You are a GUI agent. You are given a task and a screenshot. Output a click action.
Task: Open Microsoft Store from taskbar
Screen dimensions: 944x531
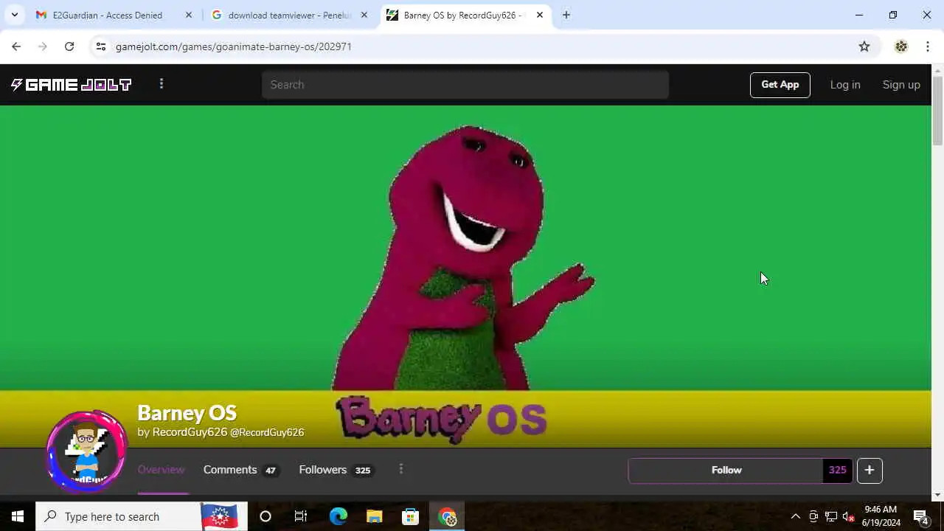tap(411, 516)
